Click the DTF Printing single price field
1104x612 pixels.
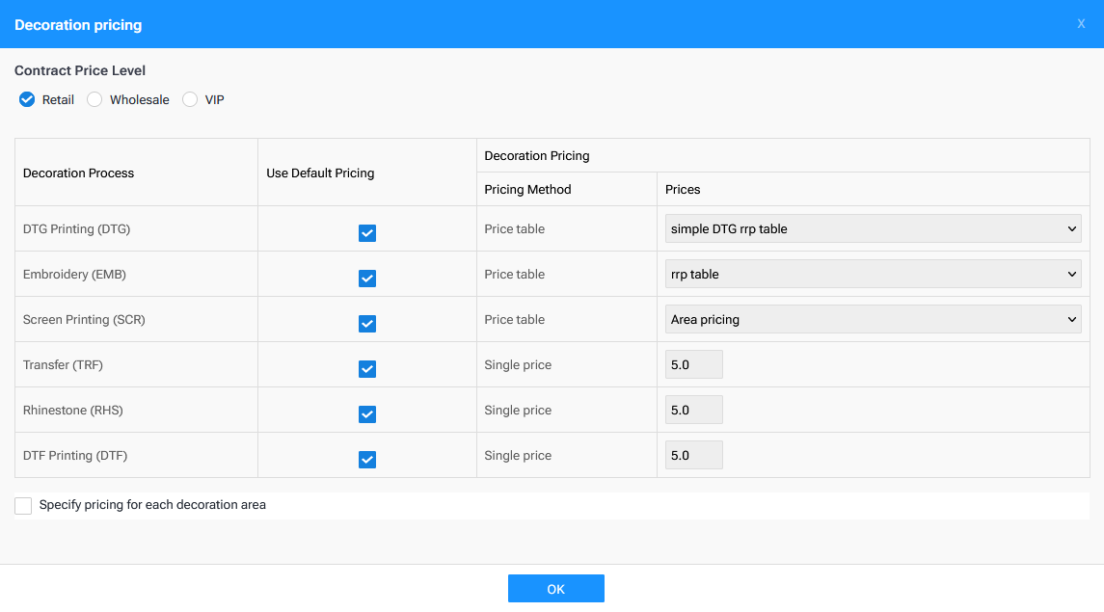(x=693, y=455)
